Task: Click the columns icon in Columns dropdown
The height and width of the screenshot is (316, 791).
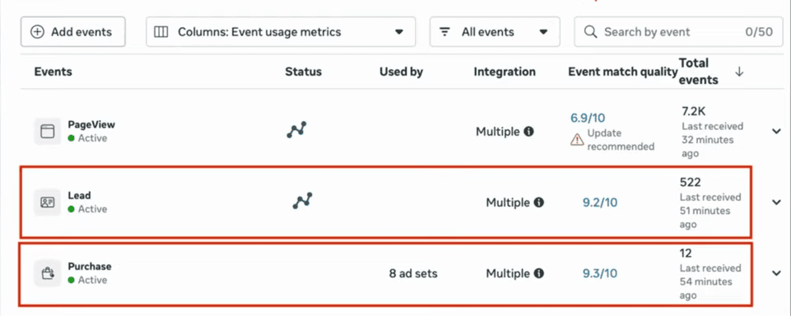Action: (161, 32)
